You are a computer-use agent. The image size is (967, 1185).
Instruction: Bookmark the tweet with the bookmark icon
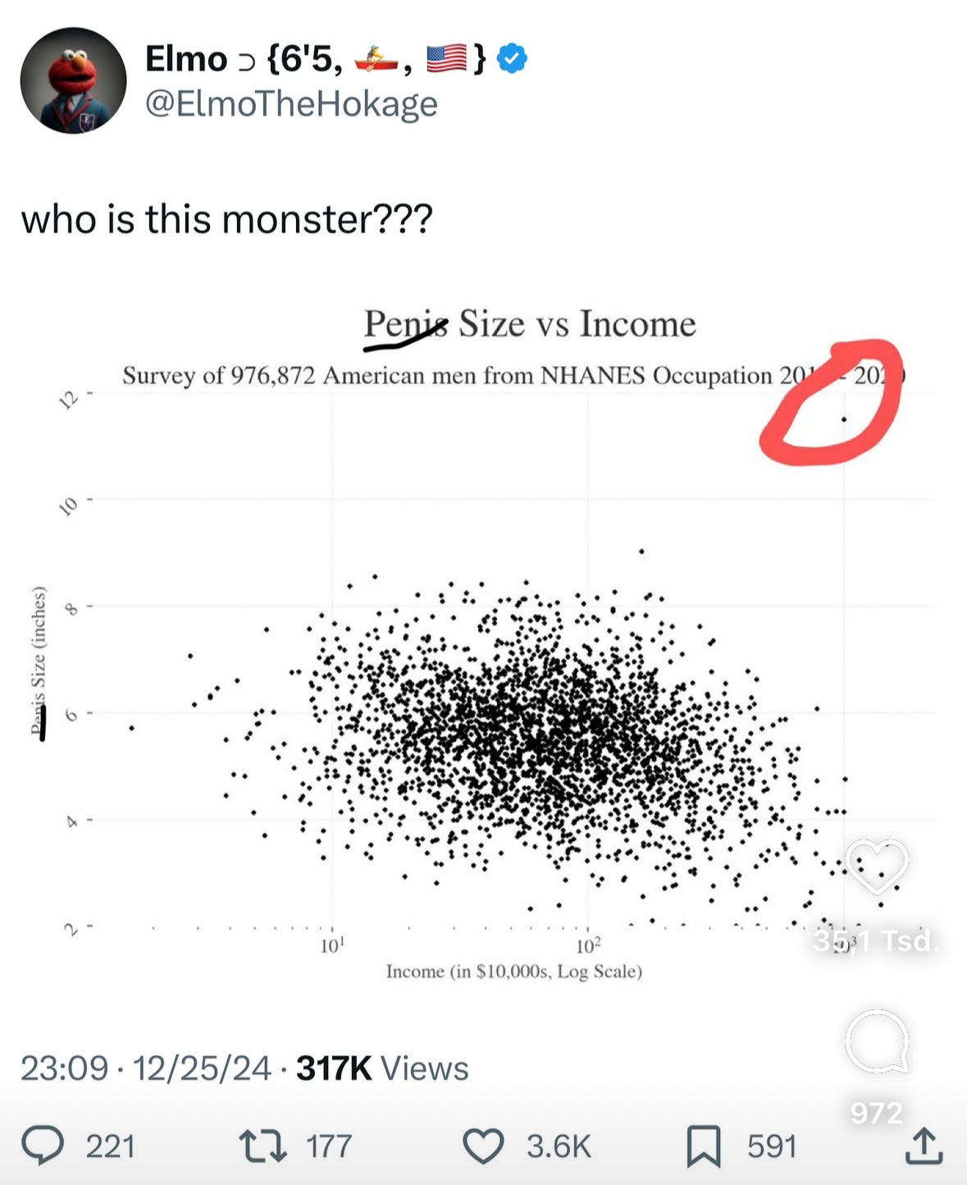[703, 1146]
